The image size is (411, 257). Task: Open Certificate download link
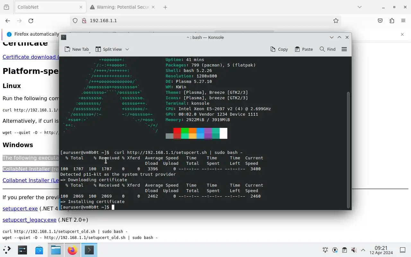tap(31, 57)
